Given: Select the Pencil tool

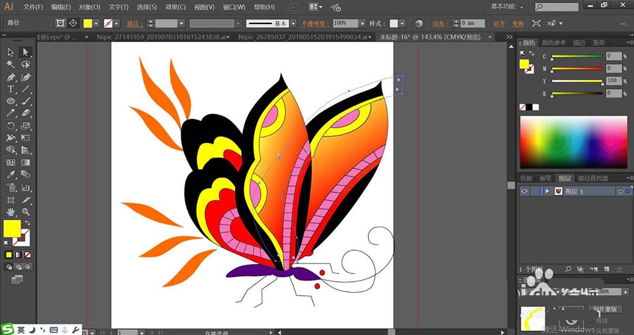Looking at the screenshot, I should 11,113.
